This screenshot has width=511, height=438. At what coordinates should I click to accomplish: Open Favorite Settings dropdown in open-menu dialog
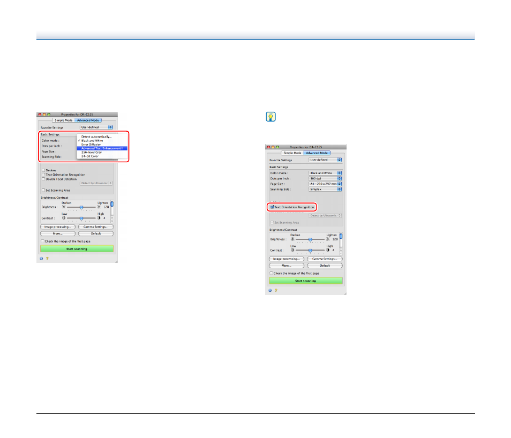tap(96, 127)
